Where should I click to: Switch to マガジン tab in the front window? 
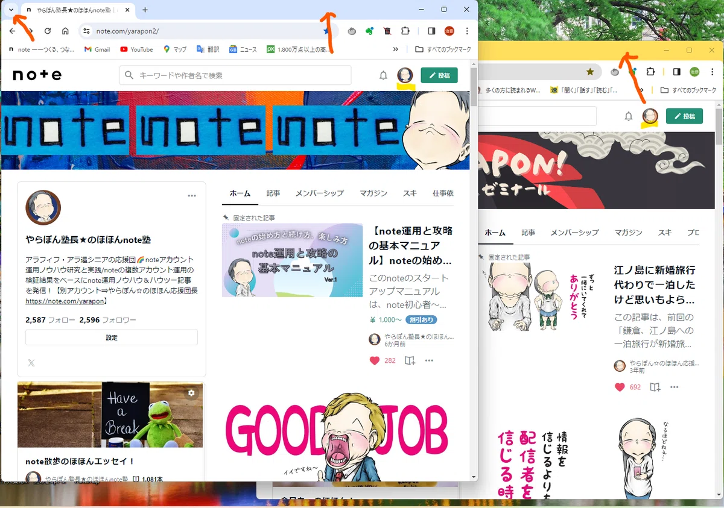pos(373,193)
